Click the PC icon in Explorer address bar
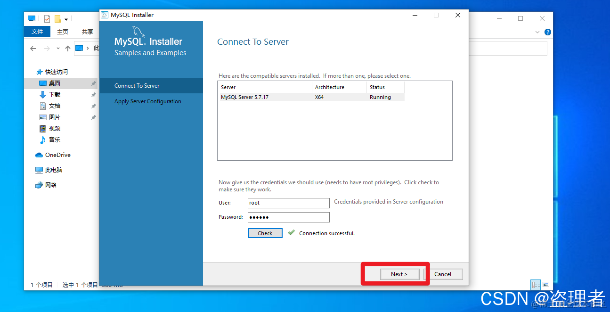Screen dimensions: 610x312 click(x=79, y=48)
